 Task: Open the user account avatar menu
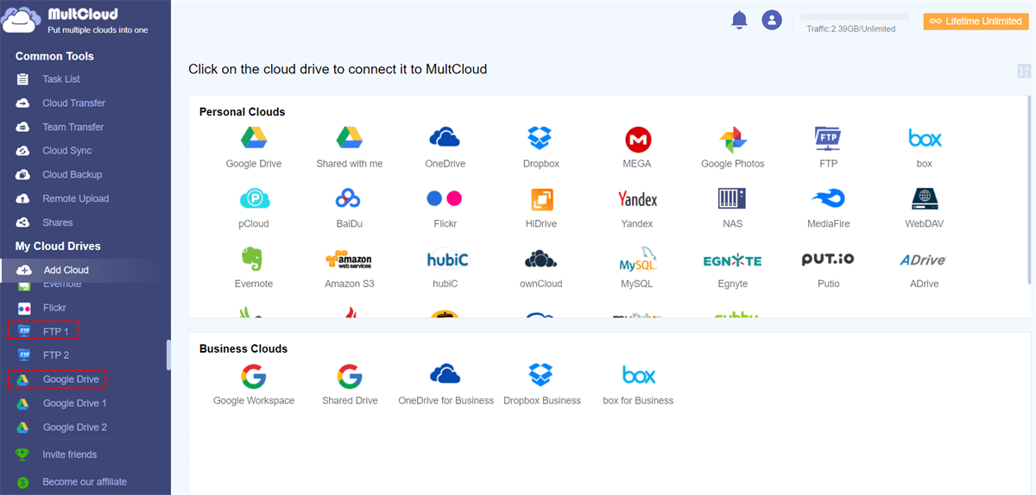772,20
